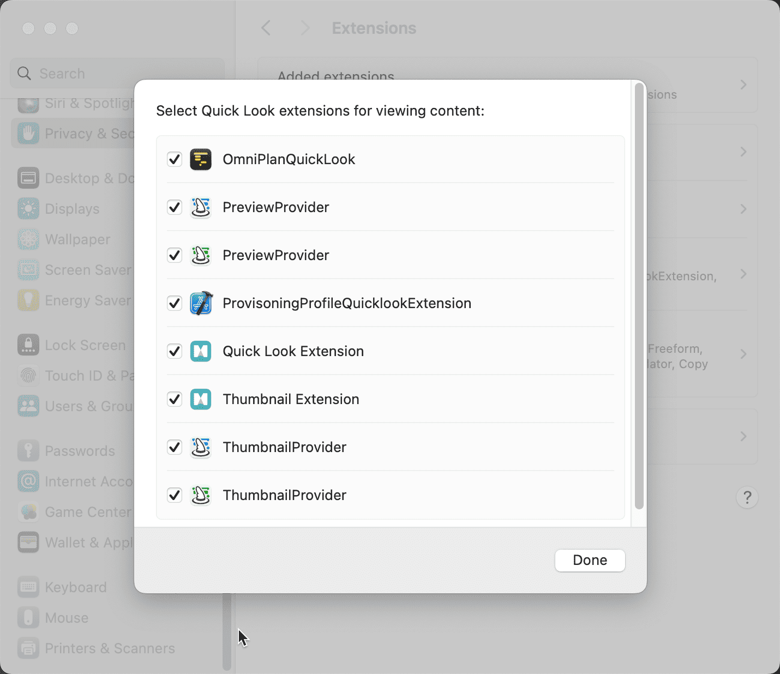Click the blue wizard hat icon beside PreviewProvider
This screenshot has height=674, width=780.
point(201,207)
